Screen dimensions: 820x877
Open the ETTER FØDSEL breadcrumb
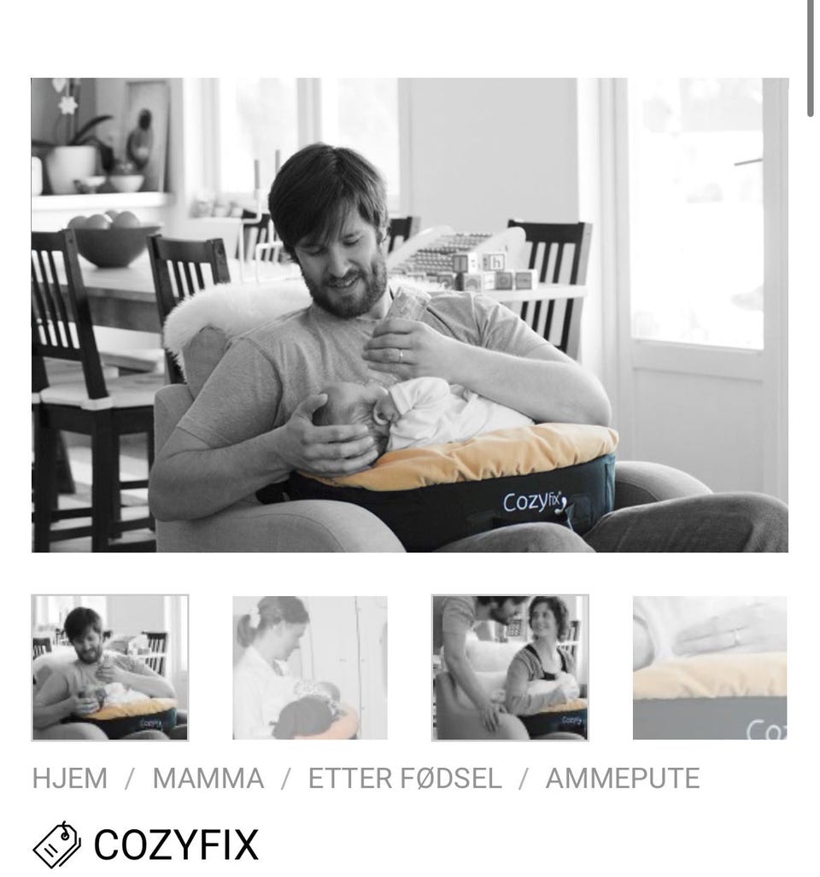click(x=405, y=779)
